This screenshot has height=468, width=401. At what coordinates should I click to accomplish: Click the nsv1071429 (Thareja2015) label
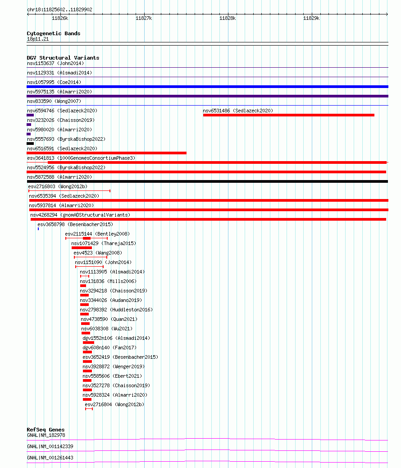pos(104,244)
